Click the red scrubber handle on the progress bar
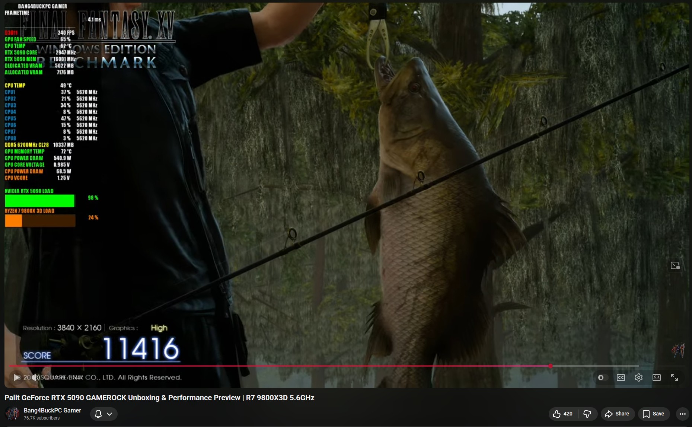The width and height of the screenshot is (692, 427). point(551,366)
